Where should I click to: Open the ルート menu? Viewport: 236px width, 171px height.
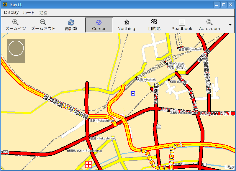(x=29, y=13)
